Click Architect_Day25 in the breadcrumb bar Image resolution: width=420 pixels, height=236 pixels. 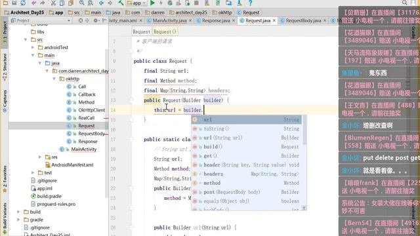click(24, 12)
